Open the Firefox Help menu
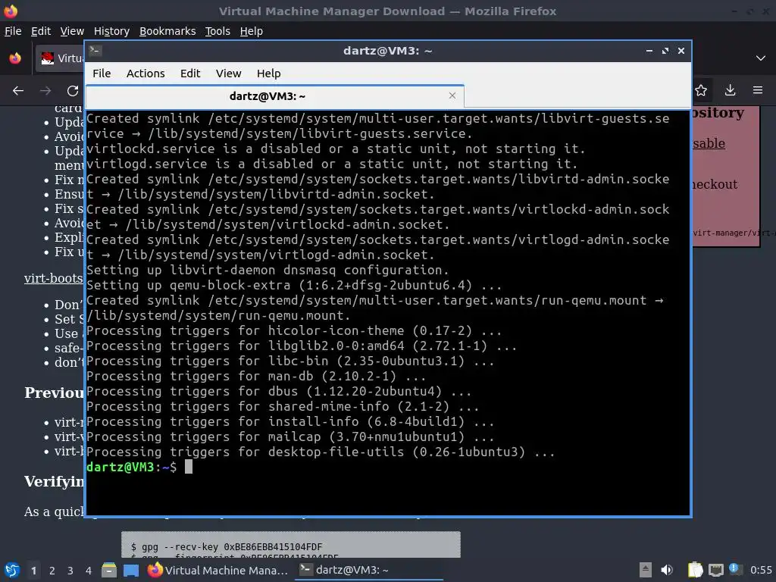Image resolution: width=776 pixels, height=582 pixels. 251,31
